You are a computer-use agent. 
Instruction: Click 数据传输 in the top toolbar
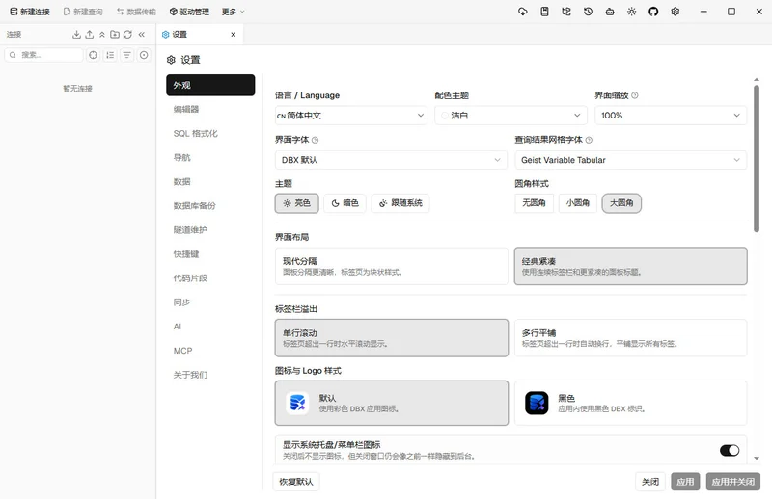point(136,12)
